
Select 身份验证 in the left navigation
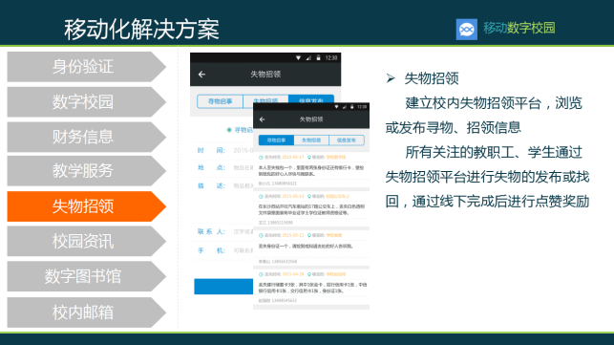pyautogui.click(x=87, y=67)
